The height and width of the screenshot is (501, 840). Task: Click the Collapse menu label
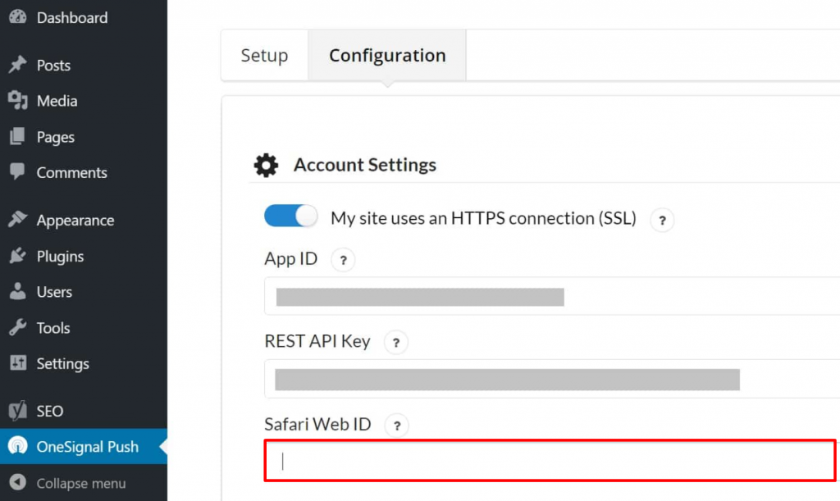pyautogui.click(x=81, y=483)
